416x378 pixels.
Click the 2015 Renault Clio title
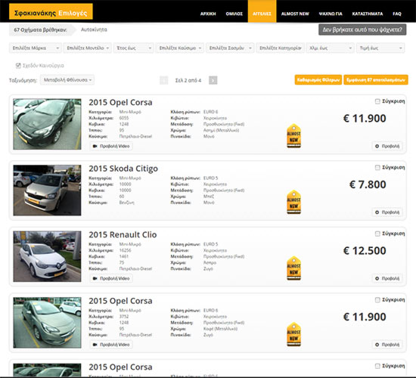[123, 235]
